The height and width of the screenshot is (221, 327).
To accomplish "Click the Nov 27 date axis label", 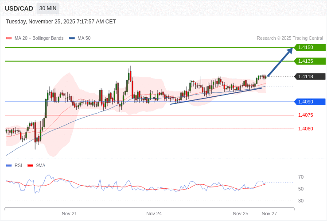I will 269,214.
